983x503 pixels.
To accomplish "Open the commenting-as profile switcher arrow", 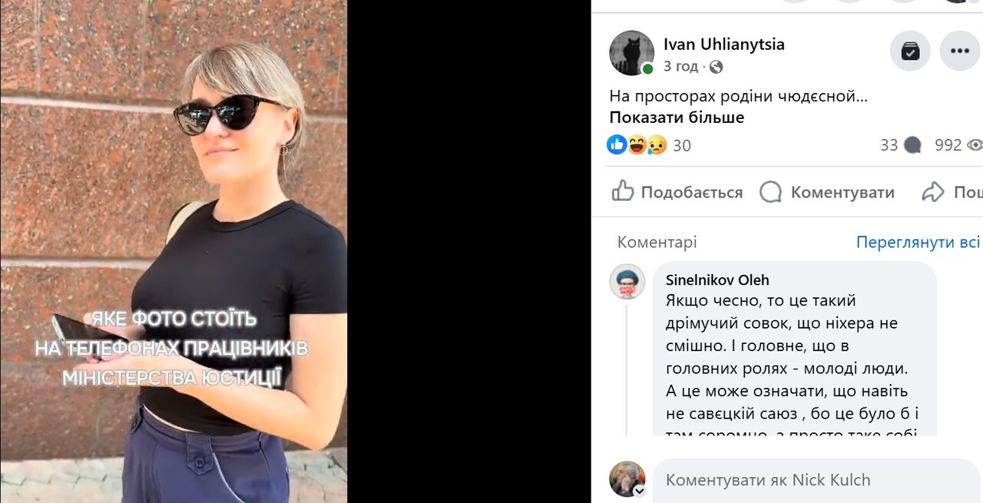I will click(639, 491).
